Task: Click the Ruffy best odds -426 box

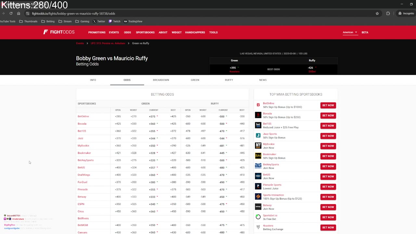Action: coord(312,69)
